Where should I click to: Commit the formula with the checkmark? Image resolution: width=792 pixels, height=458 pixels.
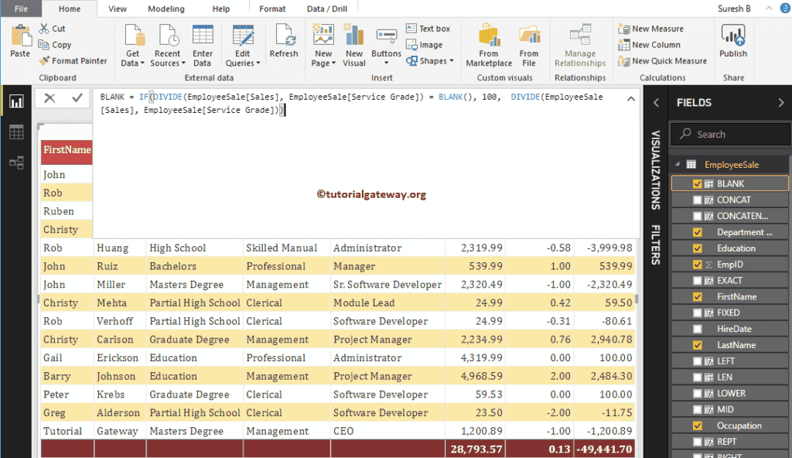coord(77,98)
